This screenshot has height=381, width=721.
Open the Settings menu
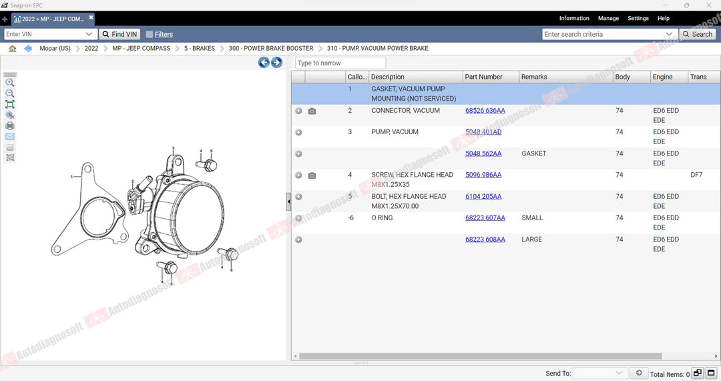click(x=638, y=19)
